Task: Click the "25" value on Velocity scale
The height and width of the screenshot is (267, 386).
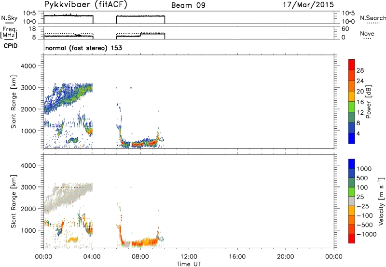Action: point(360,197)
